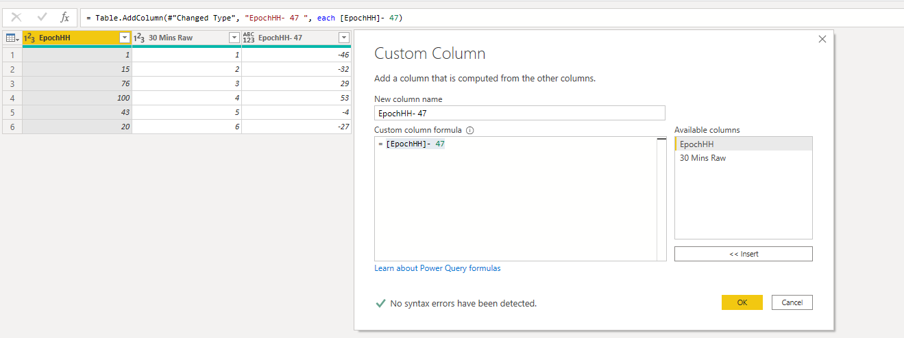Click result cell showing -32
The image size is (904, 338).
[297, 68]
